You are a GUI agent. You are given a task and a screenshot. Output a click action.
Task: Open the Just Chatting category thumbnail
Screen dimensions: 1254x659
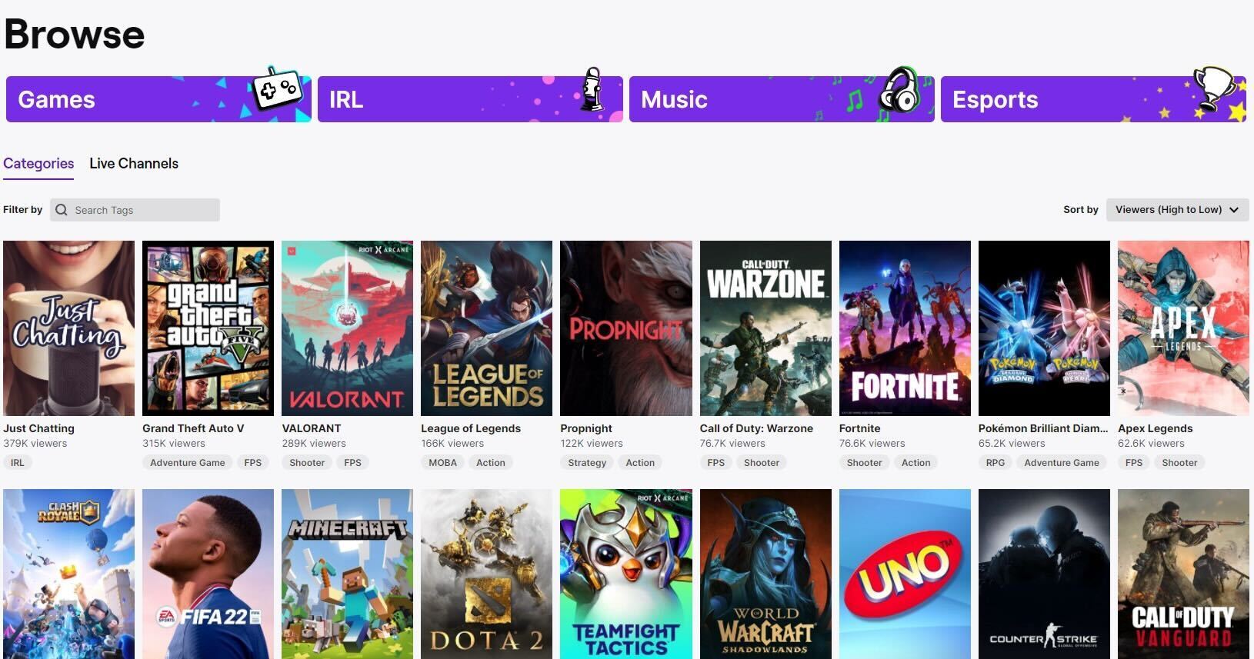click(68, 328)
